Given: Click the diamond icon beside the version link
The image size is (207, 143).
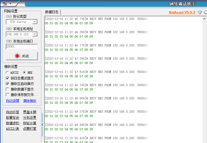Looking at the screenshot, I should pos(200,12).
